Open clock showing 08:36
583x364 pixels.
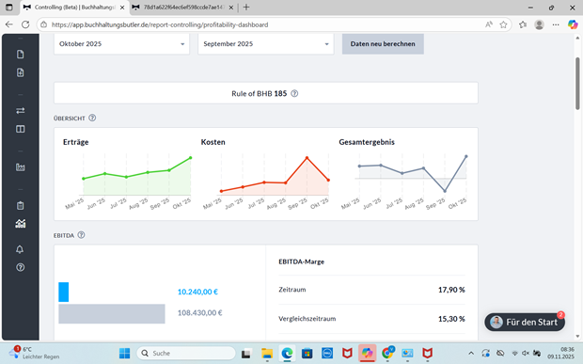[560, 353]
